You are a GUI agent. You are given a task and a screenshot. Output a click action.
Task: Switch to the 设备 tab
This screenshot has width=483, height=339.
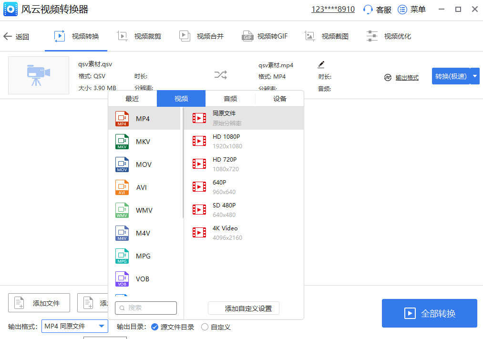point(280,99)
